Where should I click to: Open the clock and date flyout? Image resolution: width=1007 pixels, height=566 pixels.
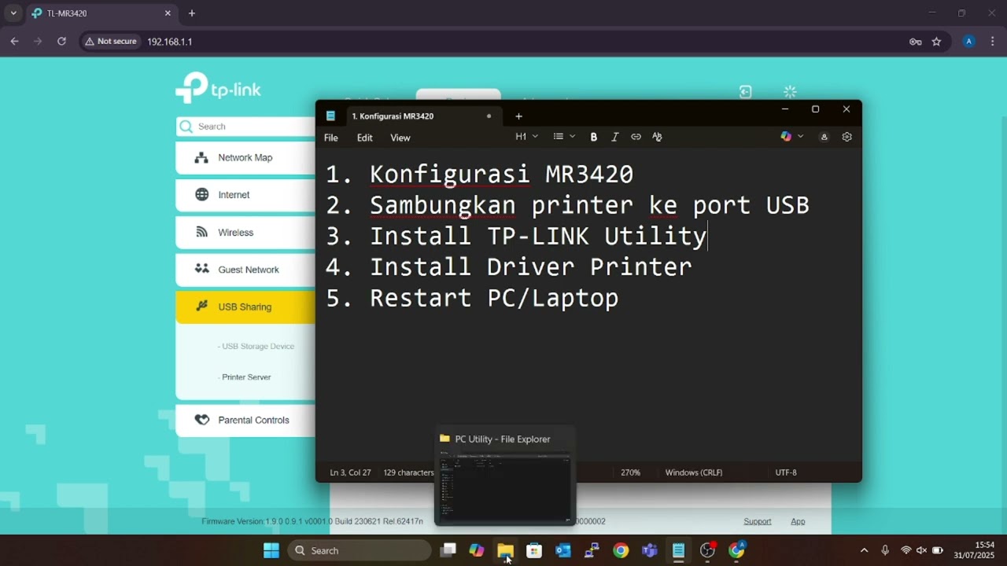(974, 550)
